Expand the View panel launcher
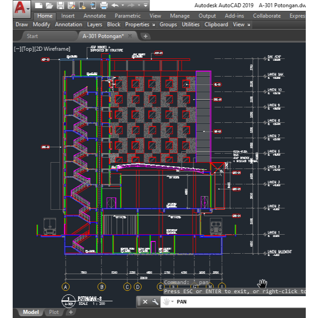The image size is (318, 318). click(249, 25)
